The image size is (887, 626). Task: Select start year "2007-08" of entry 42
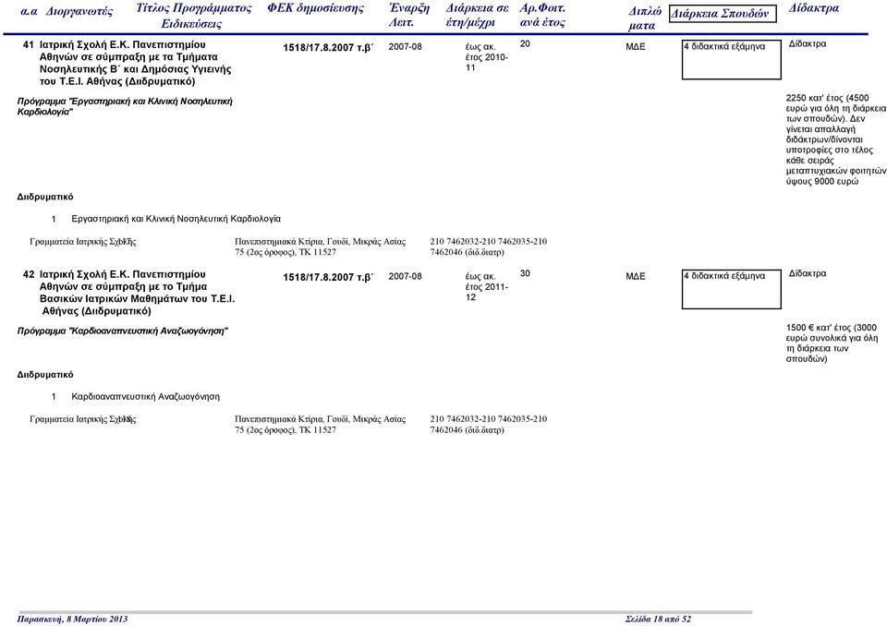(x=405, y=276)
